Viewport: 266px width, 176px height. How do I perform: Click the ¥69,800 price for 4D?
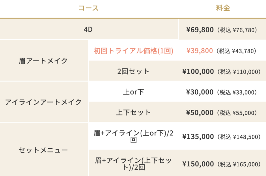200,30
